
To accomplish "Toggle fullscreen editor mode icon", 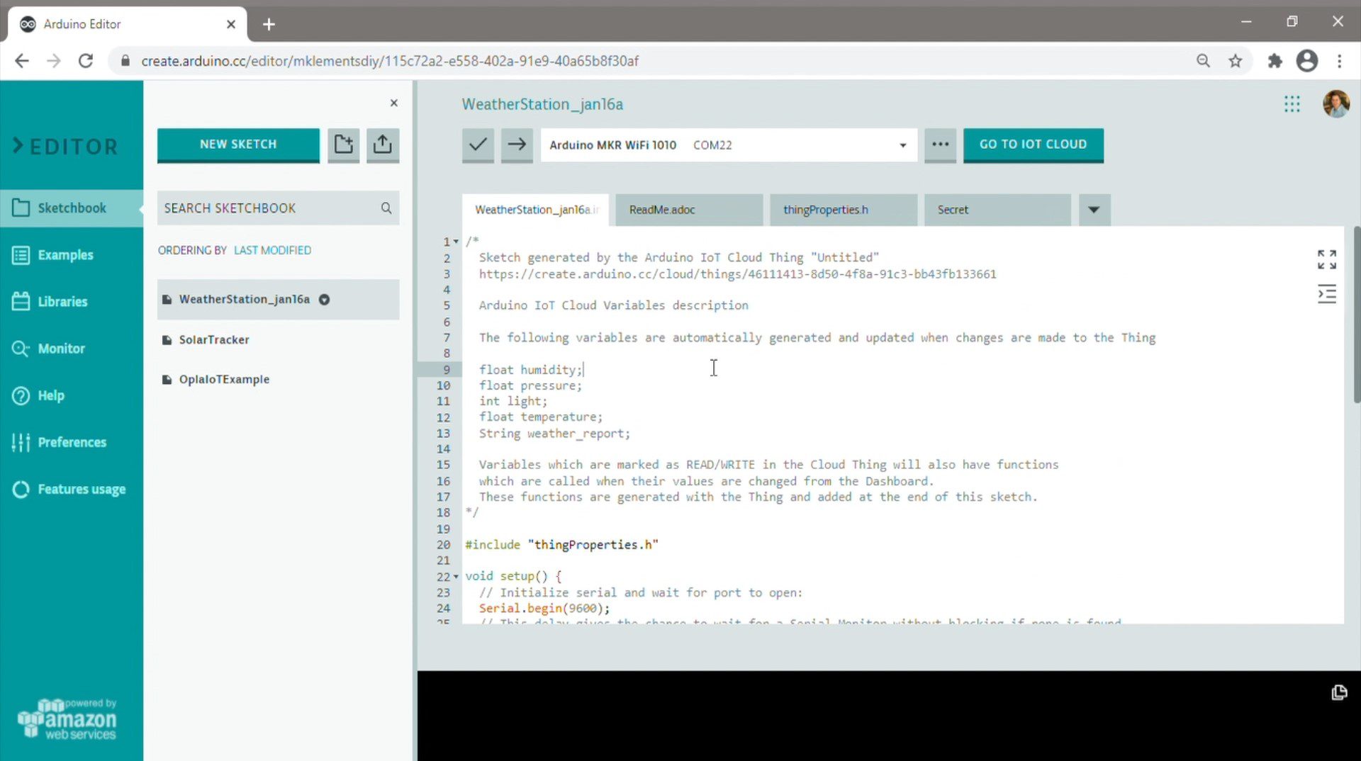I will pyautogui.click(x=1326, y=259).
